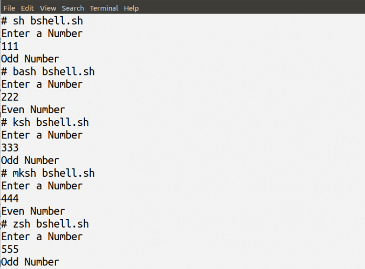Open the View menu

(x=48, y=8)
